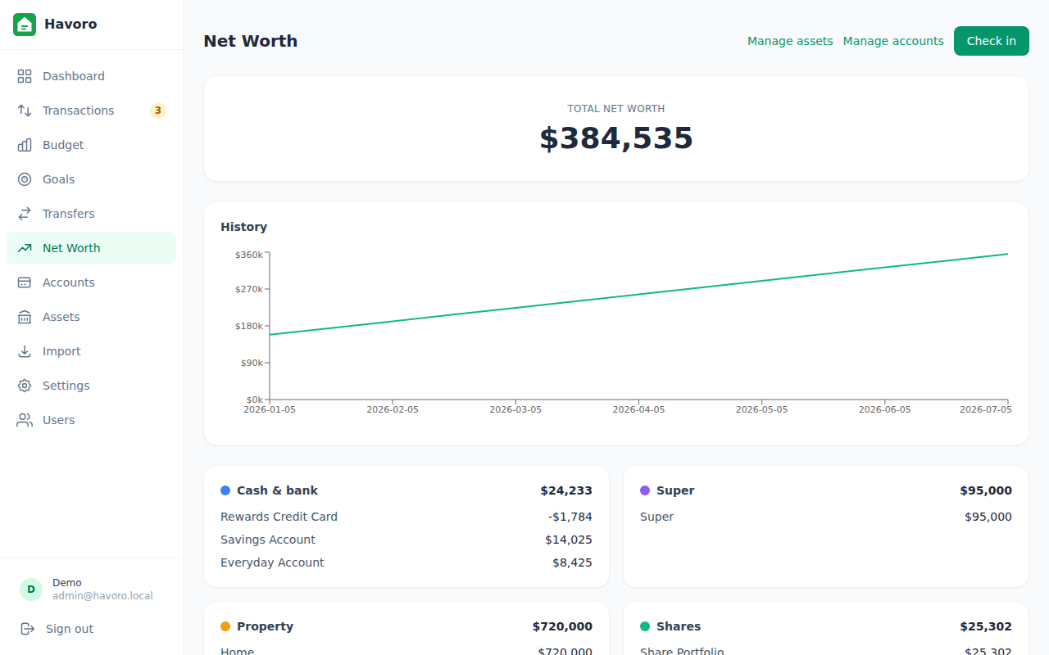Click the $24,233 Cash & bank total

click(566, 490)
